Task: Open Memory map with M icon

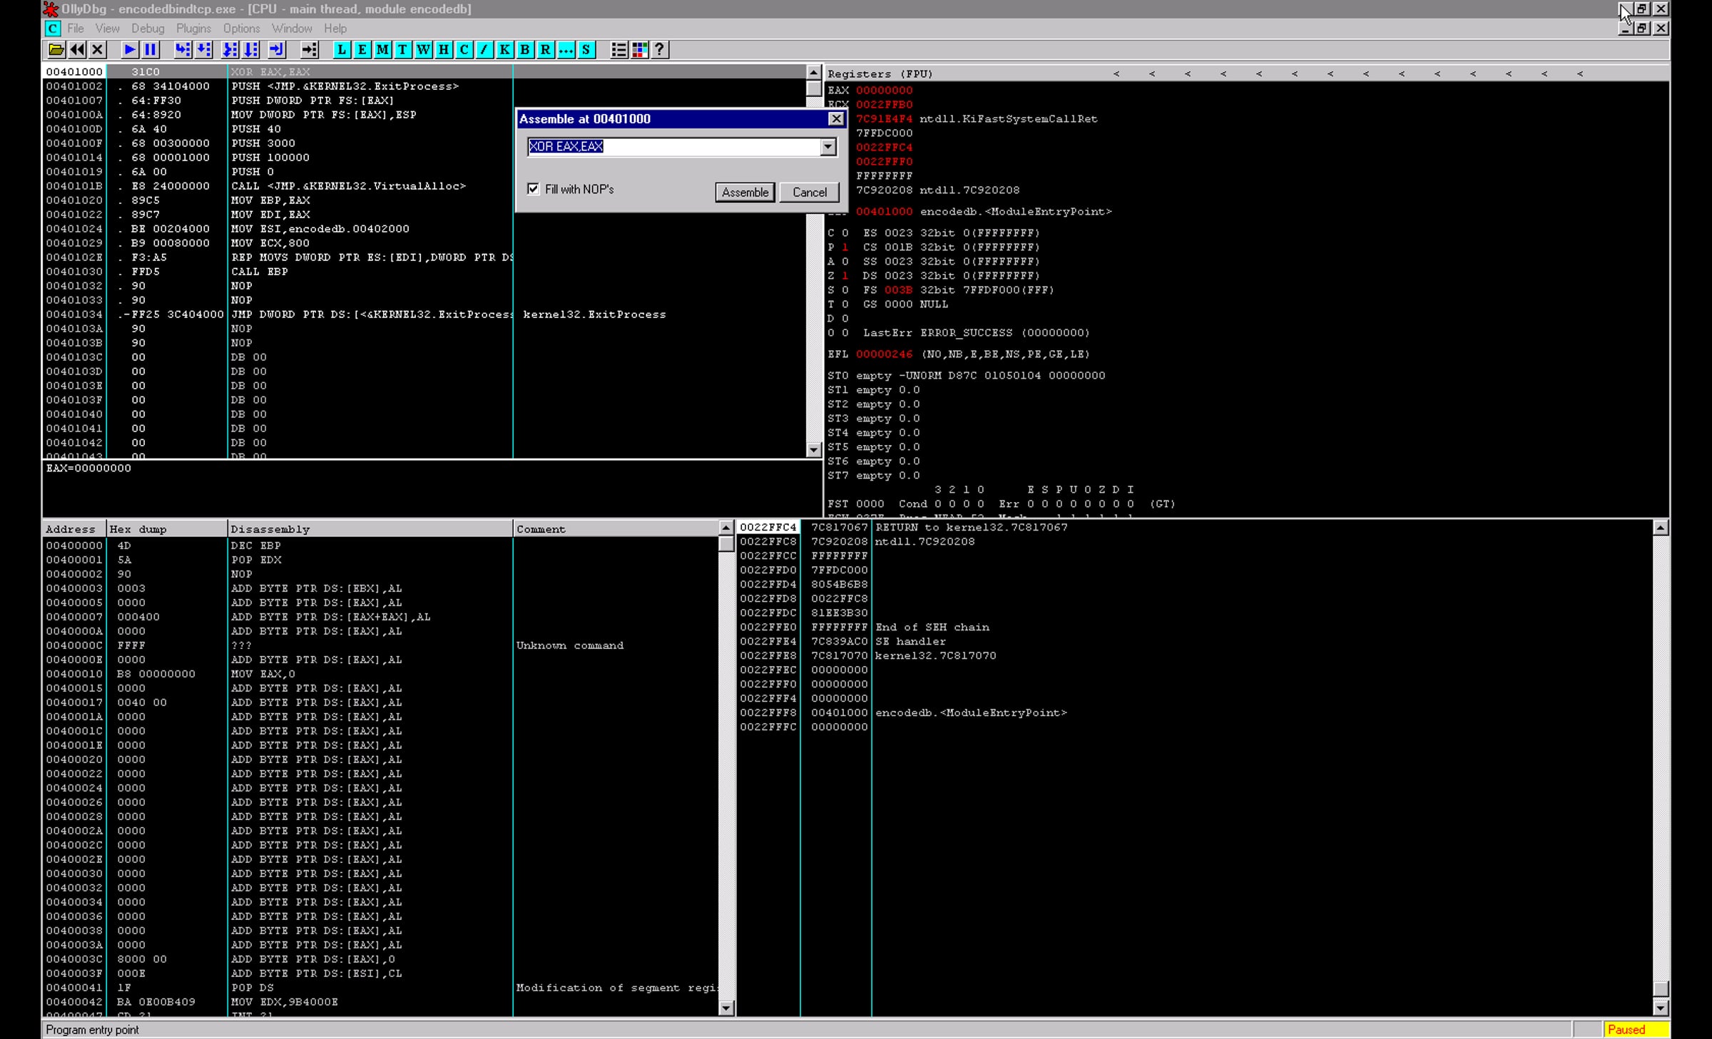Action: click(382, 49)
